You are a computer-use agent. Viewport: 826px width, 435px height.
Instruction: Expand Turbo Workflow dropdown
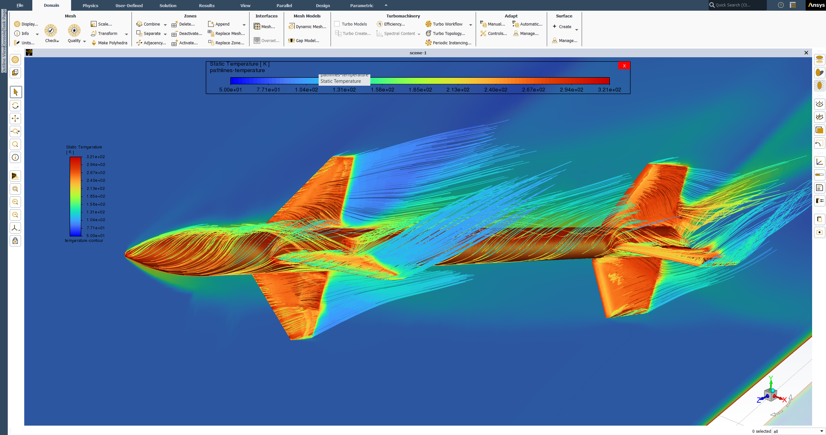(x=471, y=25)
